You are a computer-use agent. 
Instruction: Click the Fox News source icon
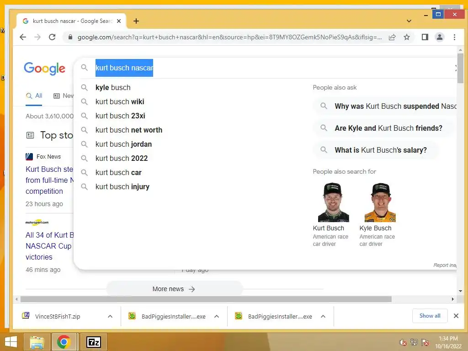point(29,157)
